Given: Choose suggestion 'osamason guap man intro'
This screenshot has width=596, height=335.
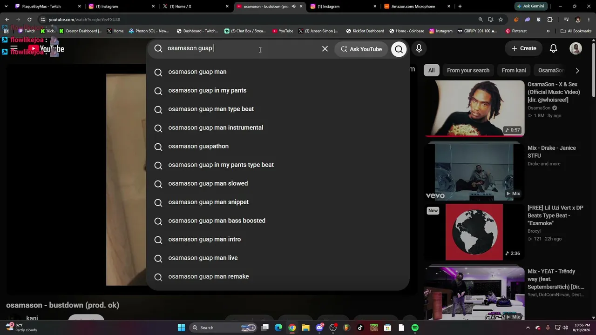Looking at the screenshot, I should pyautogui.click(x=278, y=239).
